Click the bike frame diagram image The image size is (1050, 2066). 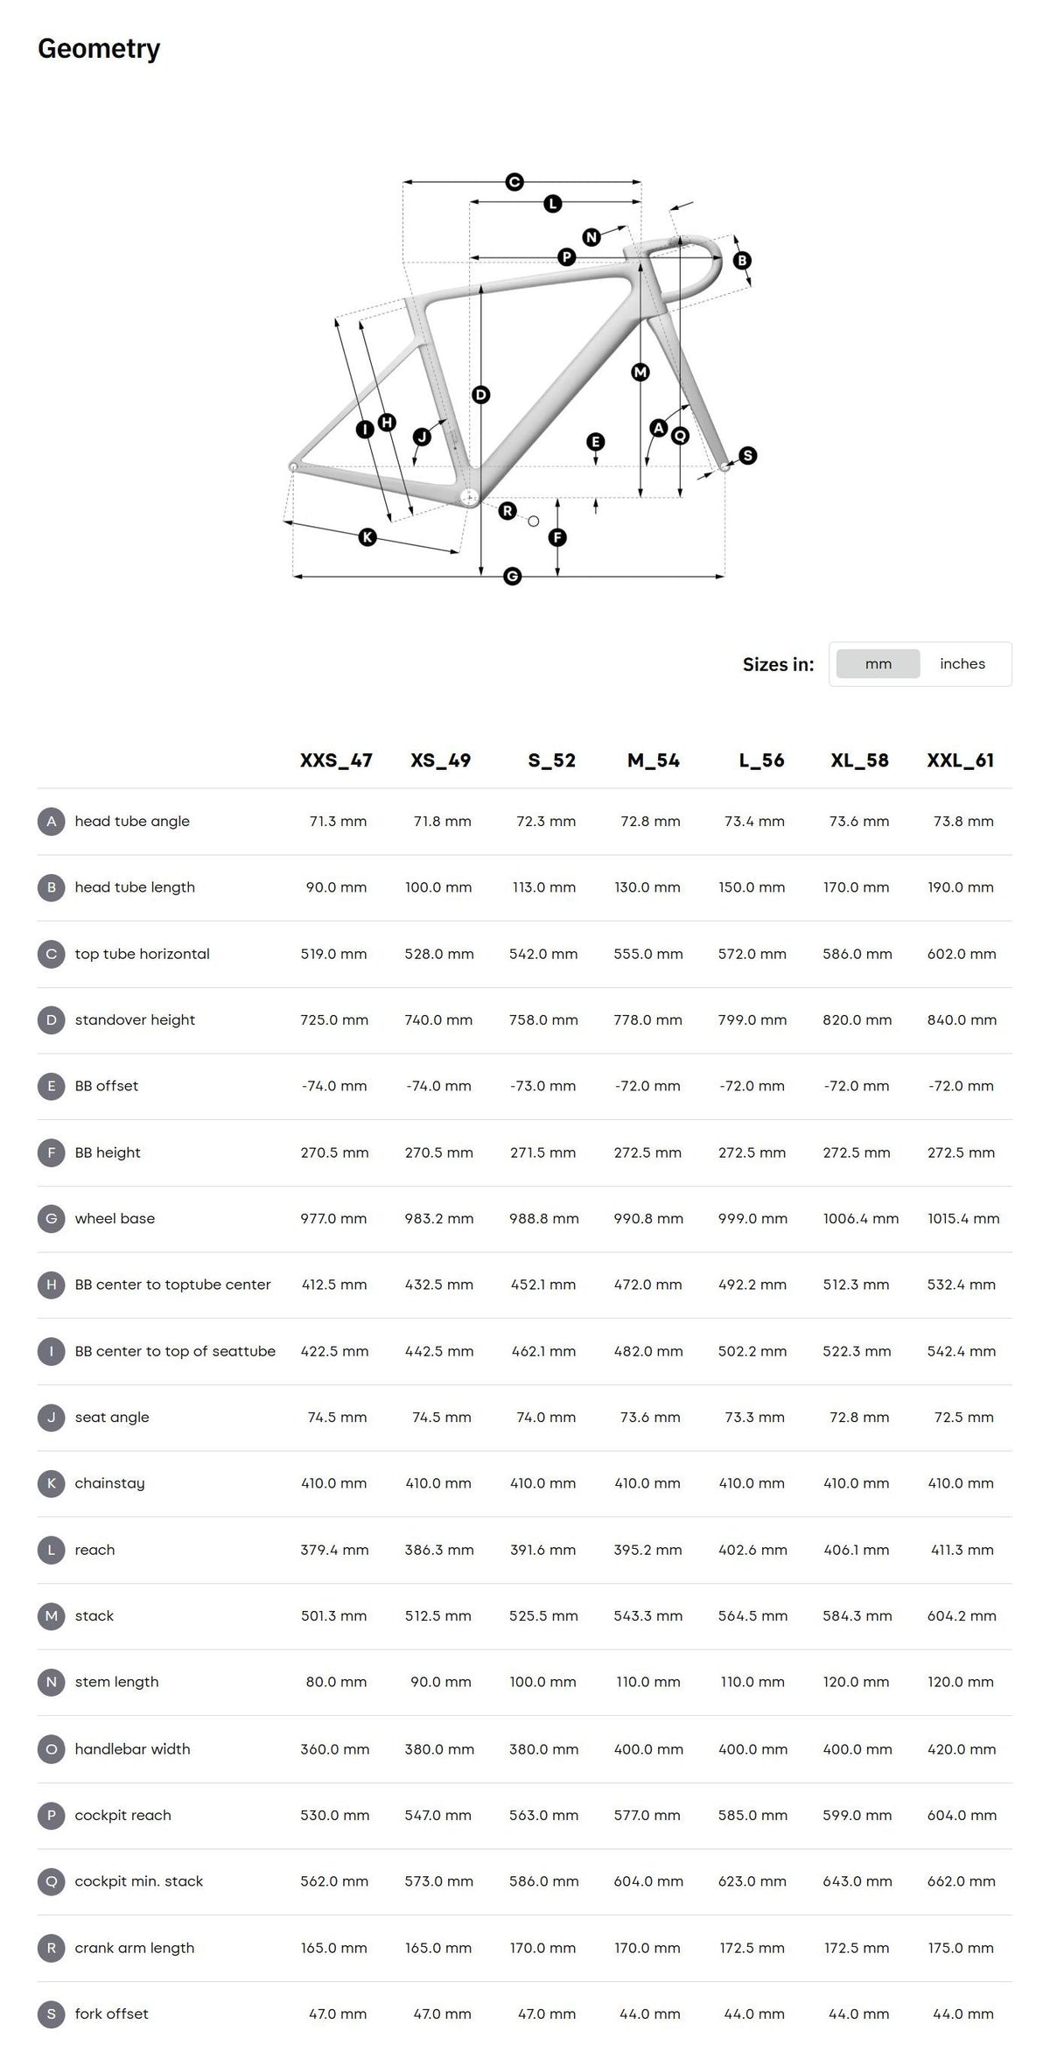(x=521, y=379)
